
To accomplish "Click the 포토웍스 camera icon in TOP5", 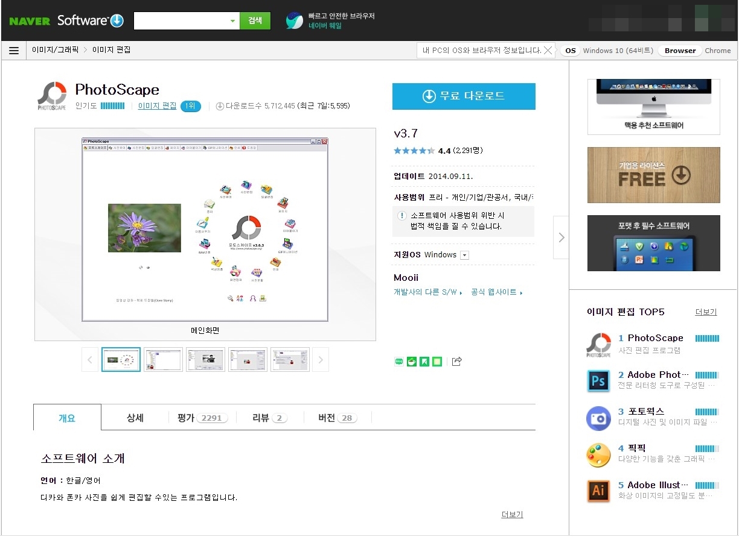I will (x=598, y=418).
